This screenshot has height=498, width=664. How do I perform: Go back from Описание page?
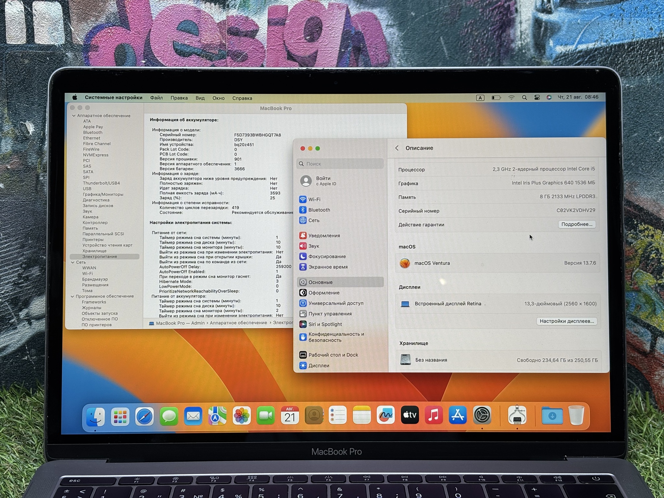coord(397,148)
